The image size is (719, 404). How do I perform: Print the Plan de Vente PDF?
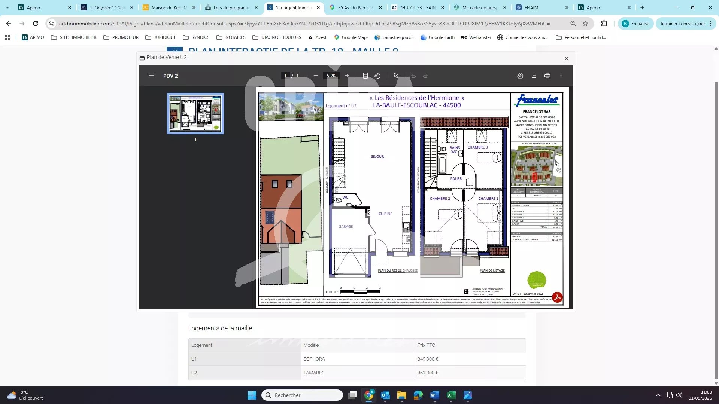click(547, 76)
